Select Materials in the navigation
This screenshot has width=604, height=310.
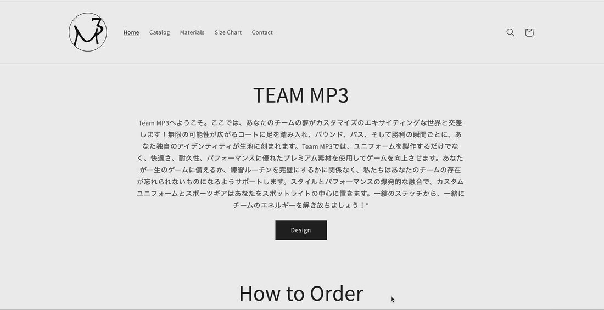point(192,32)
